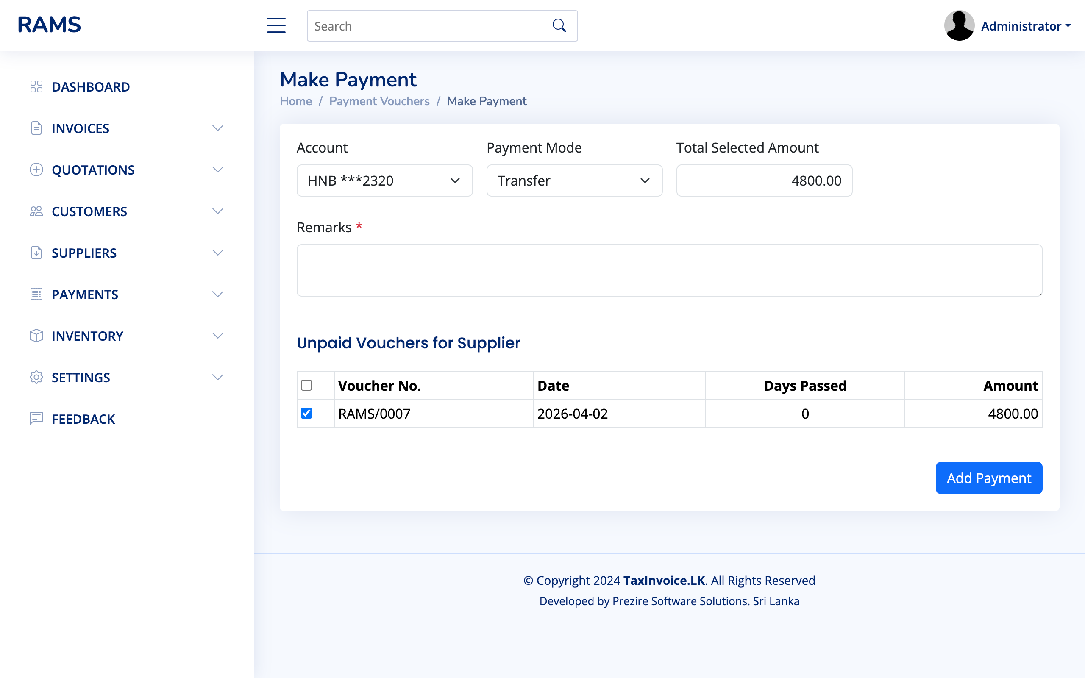Click the Add Payment button

coord(989,478)
